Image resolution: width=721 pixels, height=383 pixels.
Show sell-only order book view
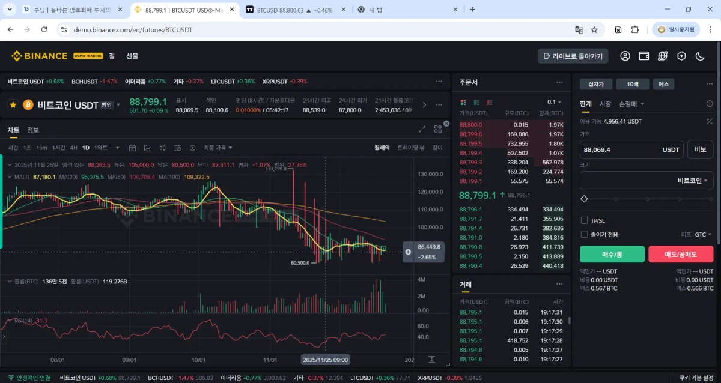[490, 102]
